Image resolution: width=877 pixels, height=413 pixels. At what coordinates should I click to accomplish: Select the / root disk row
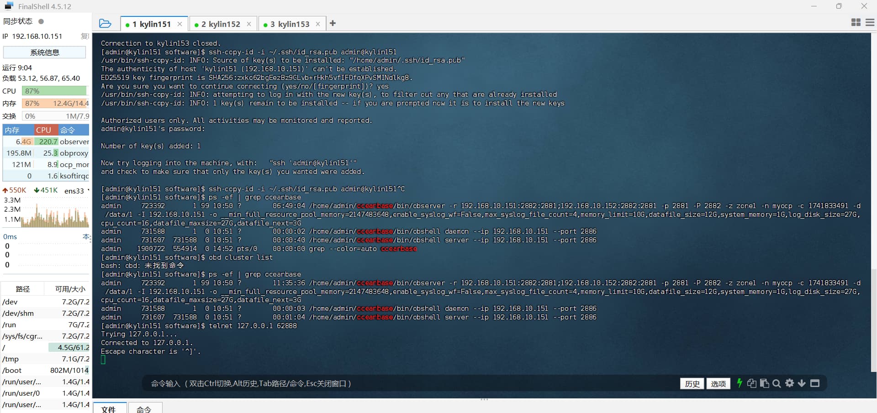[x=46, y=347]
